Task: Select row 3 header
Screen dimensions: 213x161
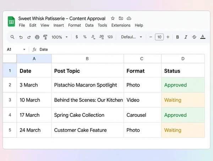Action: [10, 100]
